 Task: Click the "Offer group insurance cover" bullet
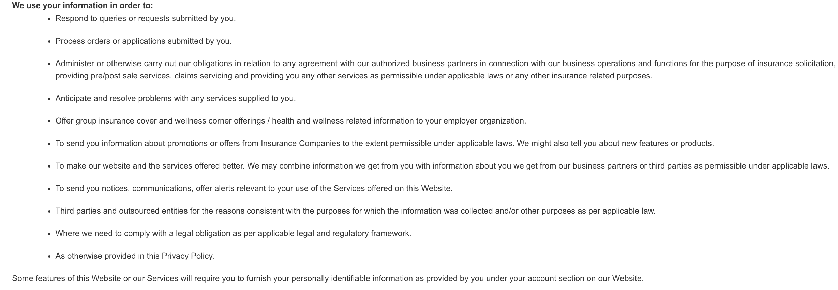(290, 121)
